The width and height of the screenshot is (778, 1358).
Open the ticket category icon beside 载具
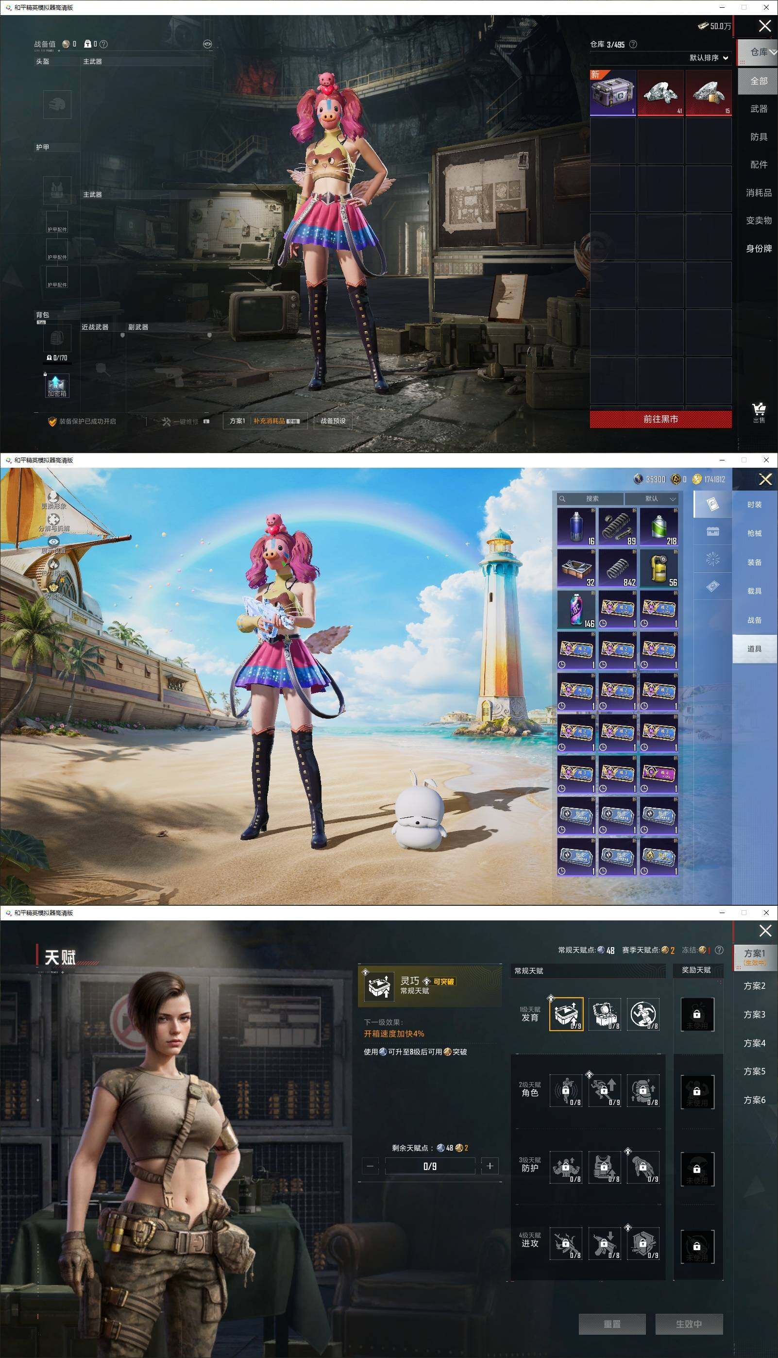click(713, 587)
